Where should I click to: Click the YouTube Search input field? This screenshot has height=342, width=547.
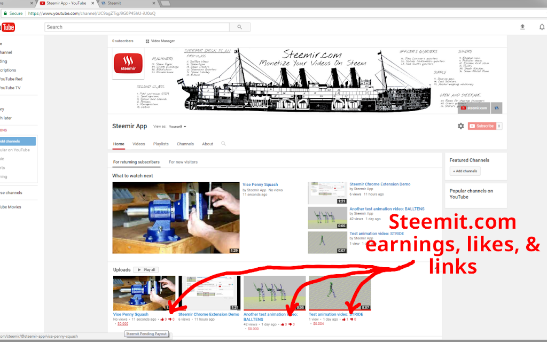[x=137, y=27]
